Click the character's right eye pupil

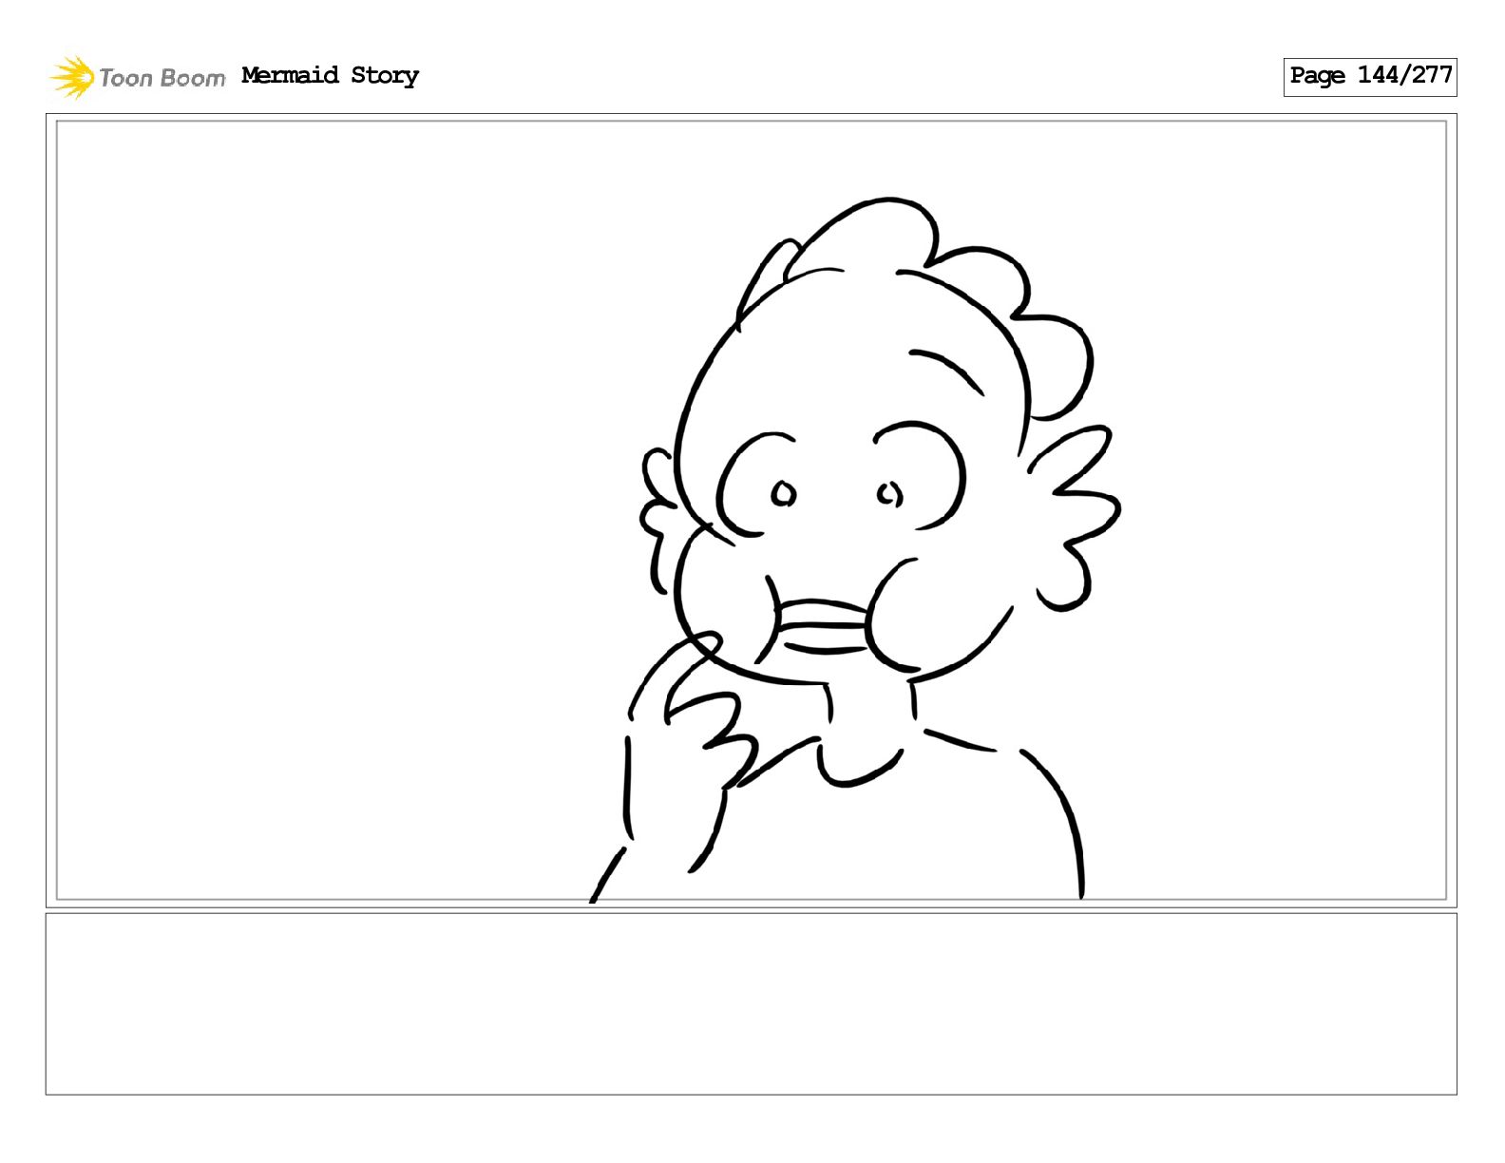pyautogui.click(x=889, y=494)
